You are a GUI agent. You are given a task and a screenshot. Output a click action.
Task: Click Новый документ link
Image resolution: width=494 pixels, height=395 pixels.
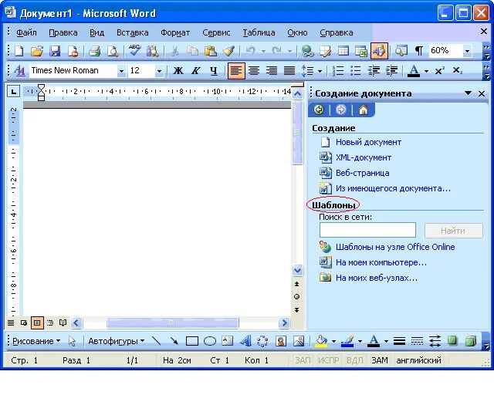[x=368, y=142]
